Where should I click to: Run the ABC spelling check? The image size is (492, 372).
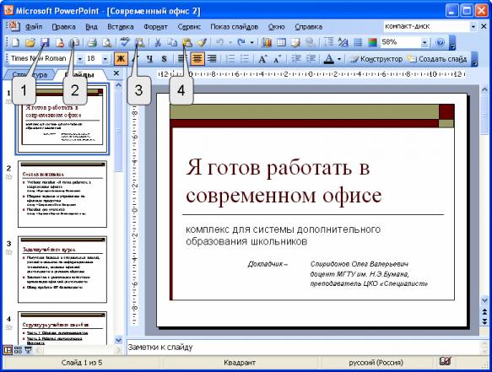[x=125, y=42]
